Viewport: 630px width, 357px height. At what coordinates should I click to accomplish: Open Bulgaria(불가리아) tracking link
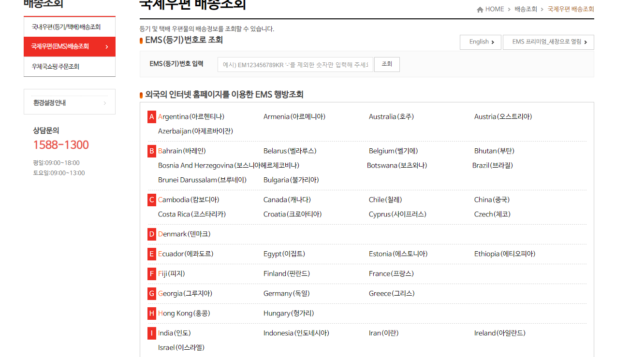(291, 180)
